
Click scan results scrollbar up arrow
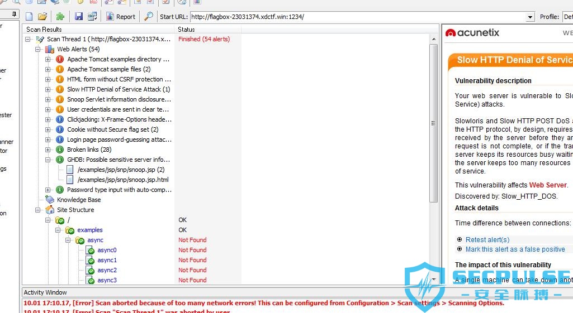[x=433, y=39]
